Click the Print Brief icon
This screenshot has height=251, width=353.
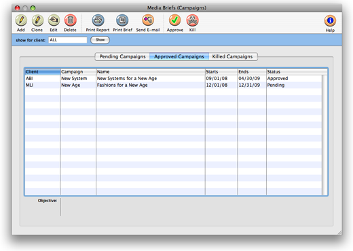tap(122, 20)
